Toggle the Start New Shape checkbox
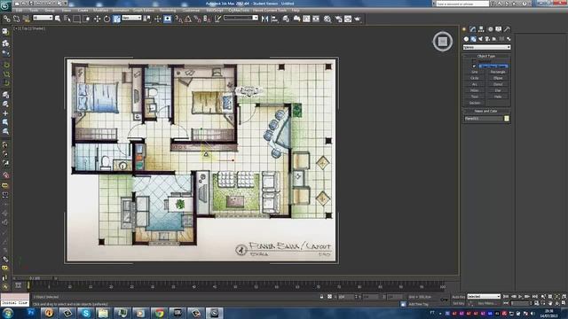Screen dimensions: 568x319 click(x=474, y=66)
